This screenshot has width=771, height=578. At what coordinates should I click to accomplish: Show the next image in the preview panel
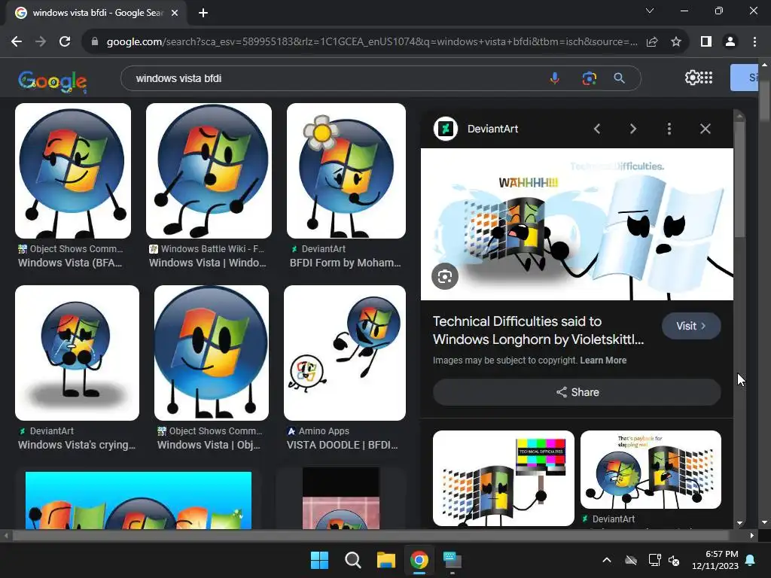(x=632, y=129)
